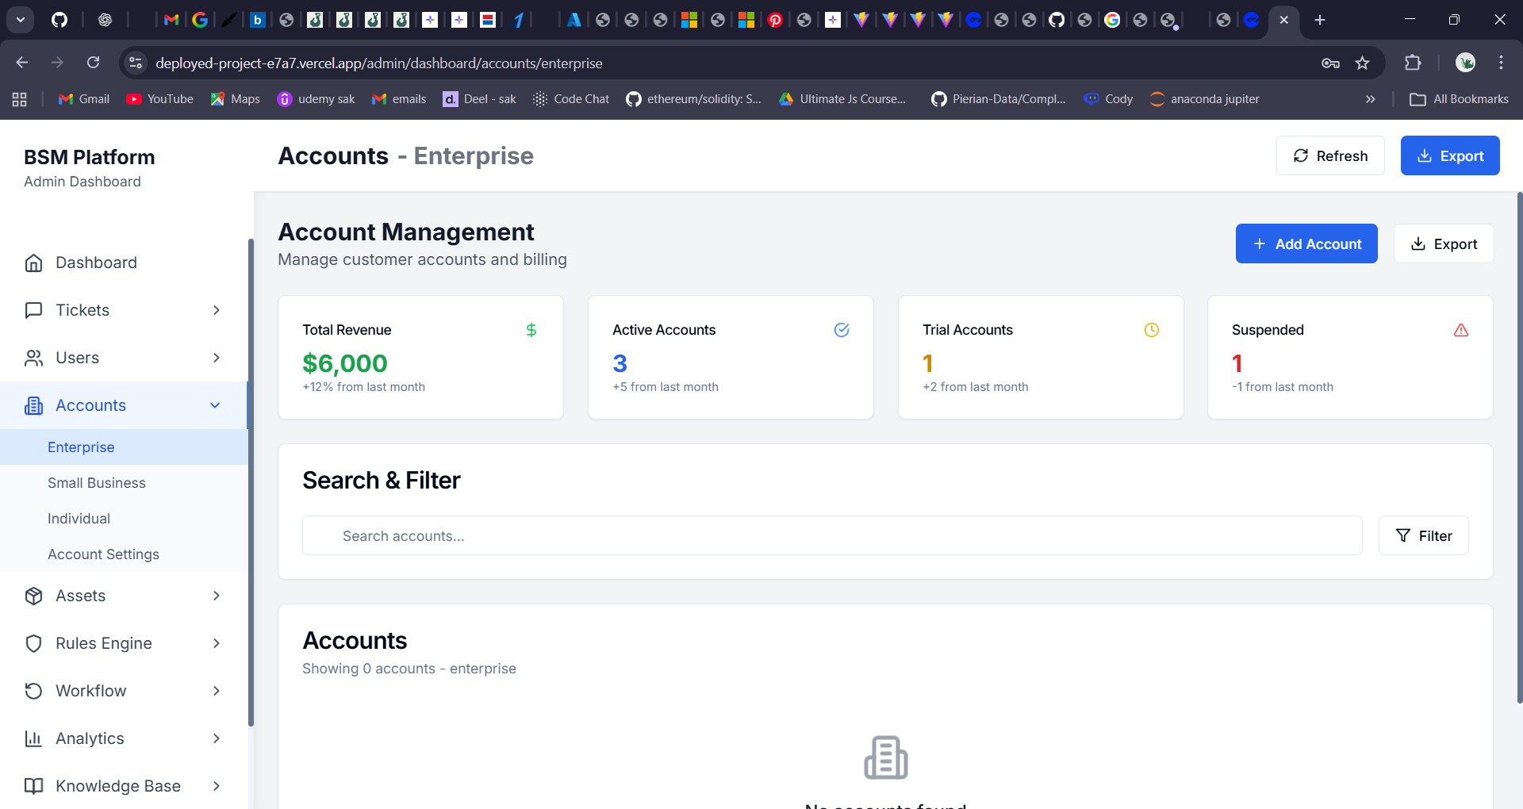The width and height of the screenshot is (1523, 809).
Task: Open Account Settings submenu item
Action: [124, 554]
